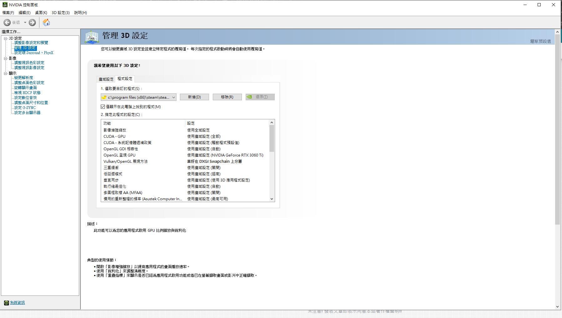Open 變更解析度 in the tree
This screenshot has width=562, height=318.
coord(23,78)
